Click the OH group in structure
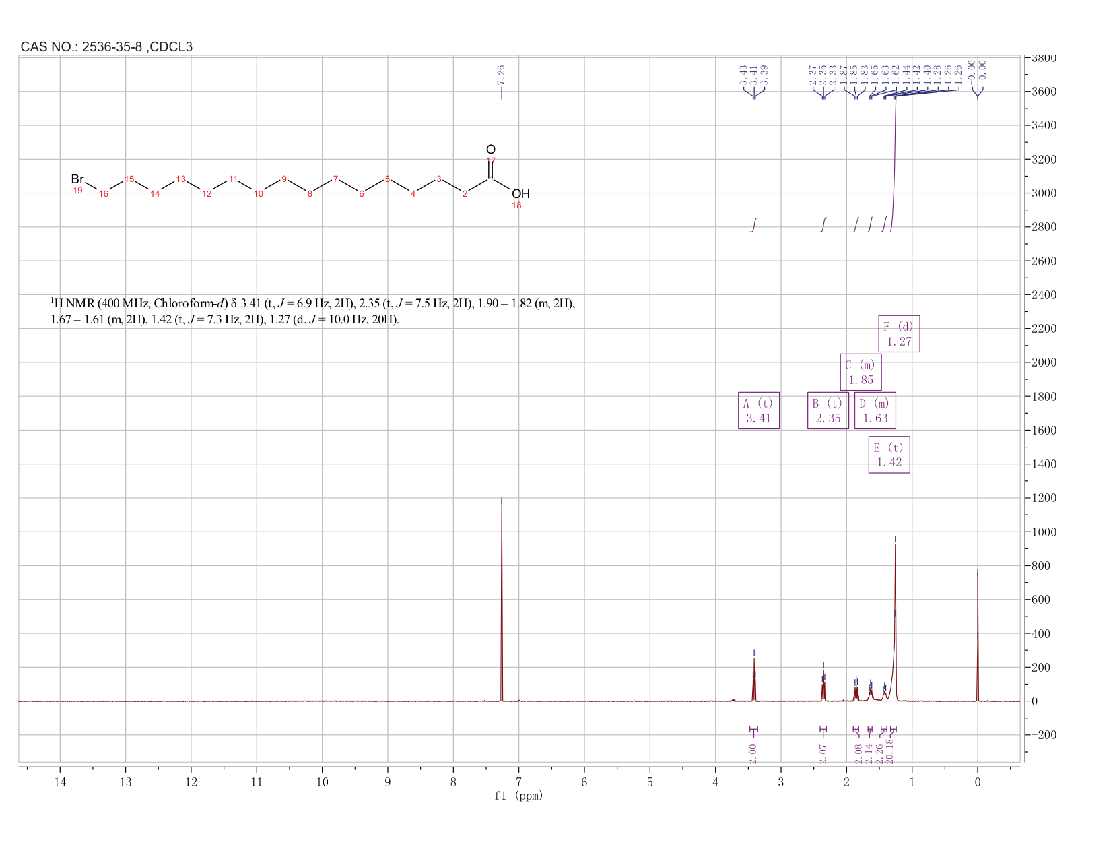The height and width of the screenshot is (859, 1111). pos(520,194)
